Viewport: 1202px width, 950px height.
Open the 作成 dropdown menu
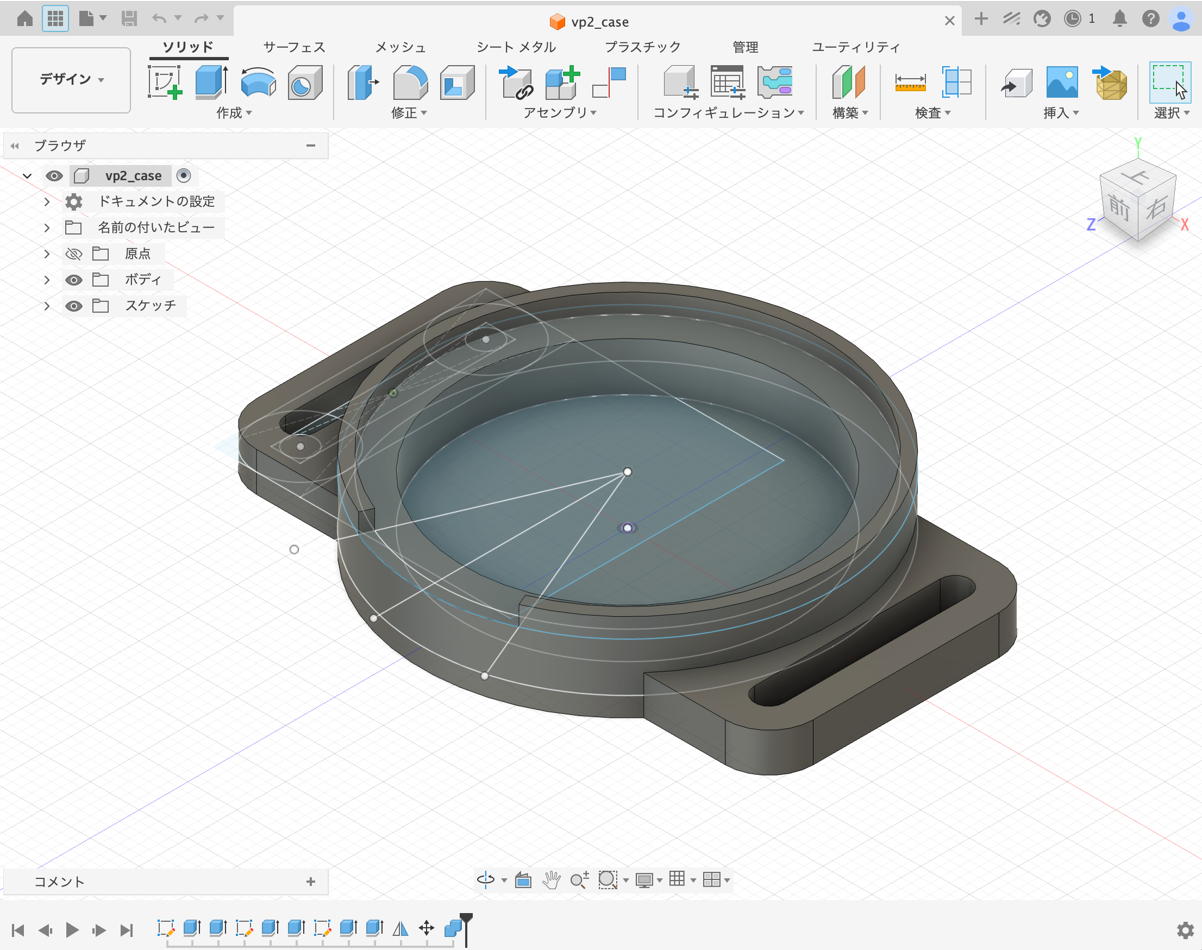234,113
